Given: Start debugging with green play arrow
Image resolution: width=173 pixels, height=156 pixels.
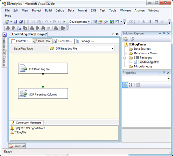Looking at the screenshot, I should click(64, 22).
